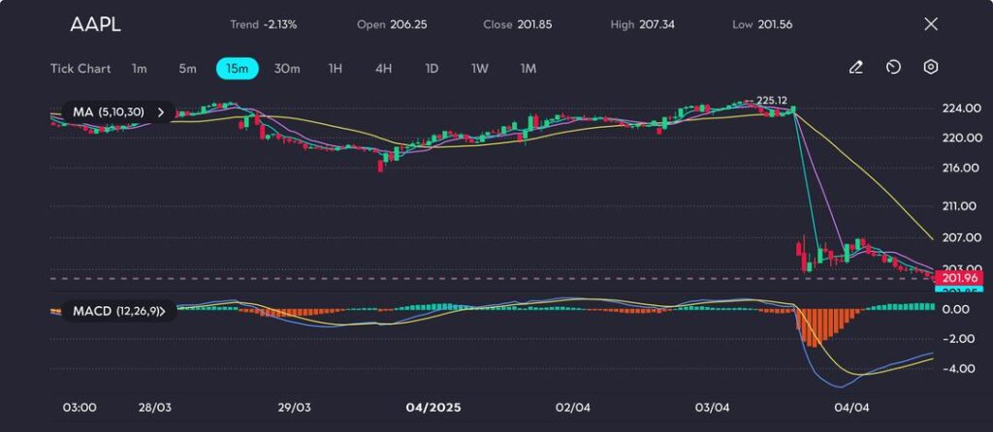The image size is (993, 432).
Task: Pick the 1M monthly timeframe
Action: tap(529, 69)
